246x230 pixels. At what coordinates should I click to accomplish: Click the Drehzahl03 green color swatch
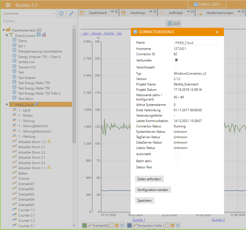pyautogui.click(x=84, y=225)
